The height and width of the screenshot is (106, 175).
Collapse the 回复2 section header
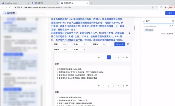point(56,64)
